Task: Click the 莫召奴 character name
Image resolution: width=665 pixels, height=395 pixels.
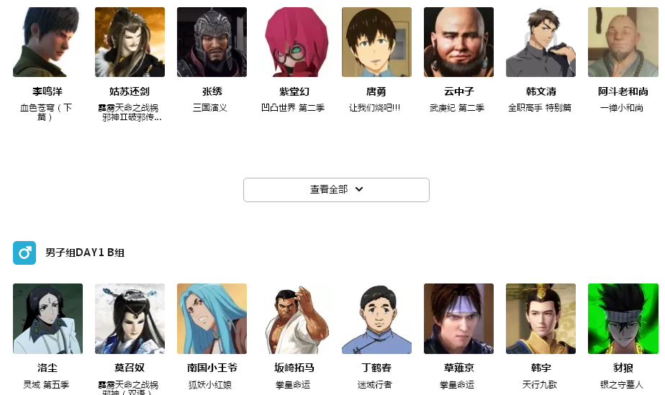Action: pos(130,368)
